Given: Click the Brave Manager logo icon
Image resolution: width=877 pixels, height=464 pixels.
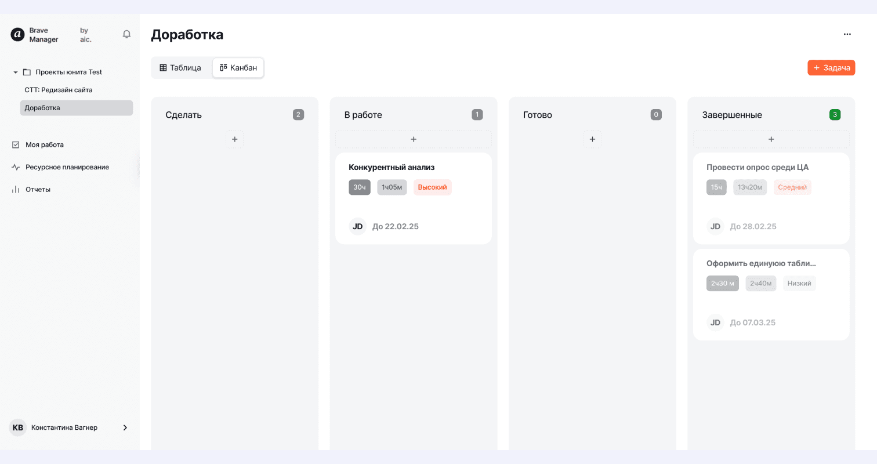Looking at the screenshot, I should (x=17, y=35).
